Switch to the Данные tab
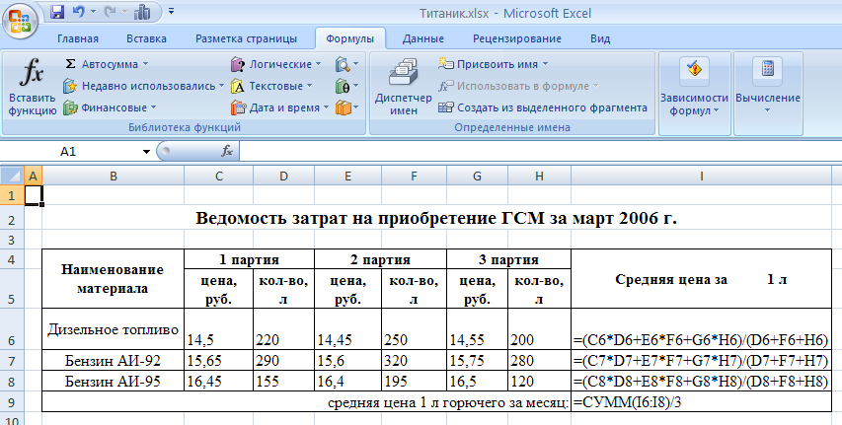 423,38
